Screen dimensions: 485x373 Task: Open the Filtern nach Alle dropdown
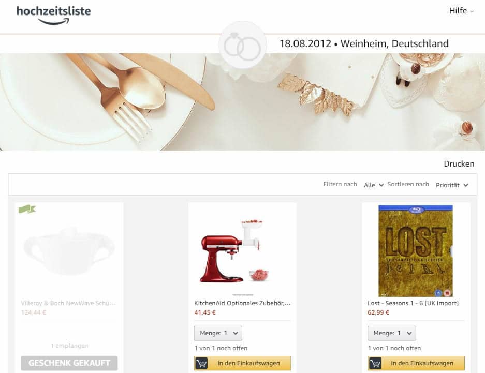[374, 185]
